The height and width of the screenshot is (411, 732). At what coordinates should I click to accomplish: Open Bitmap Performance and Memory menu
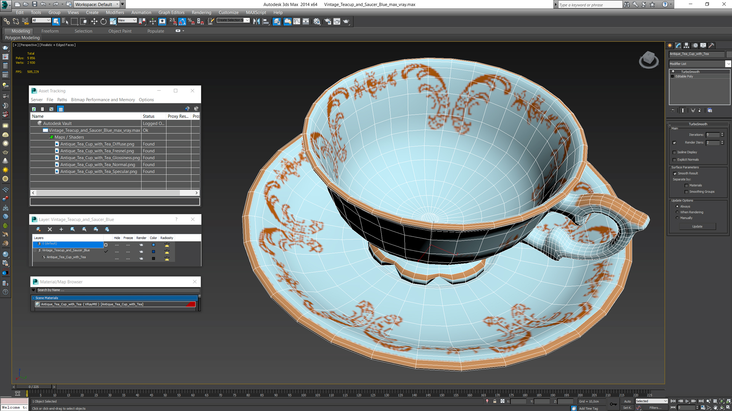(103, 100)
